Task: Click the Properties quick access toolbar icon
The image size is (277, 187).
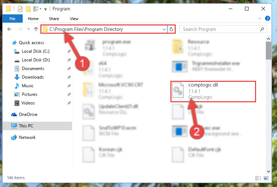Action: 20,9
